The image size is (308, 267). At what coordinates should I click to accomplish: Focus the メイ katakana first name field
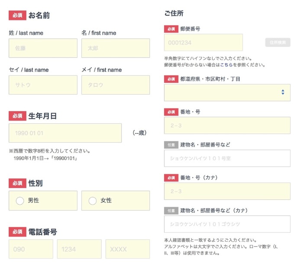[x=115, y=85]
